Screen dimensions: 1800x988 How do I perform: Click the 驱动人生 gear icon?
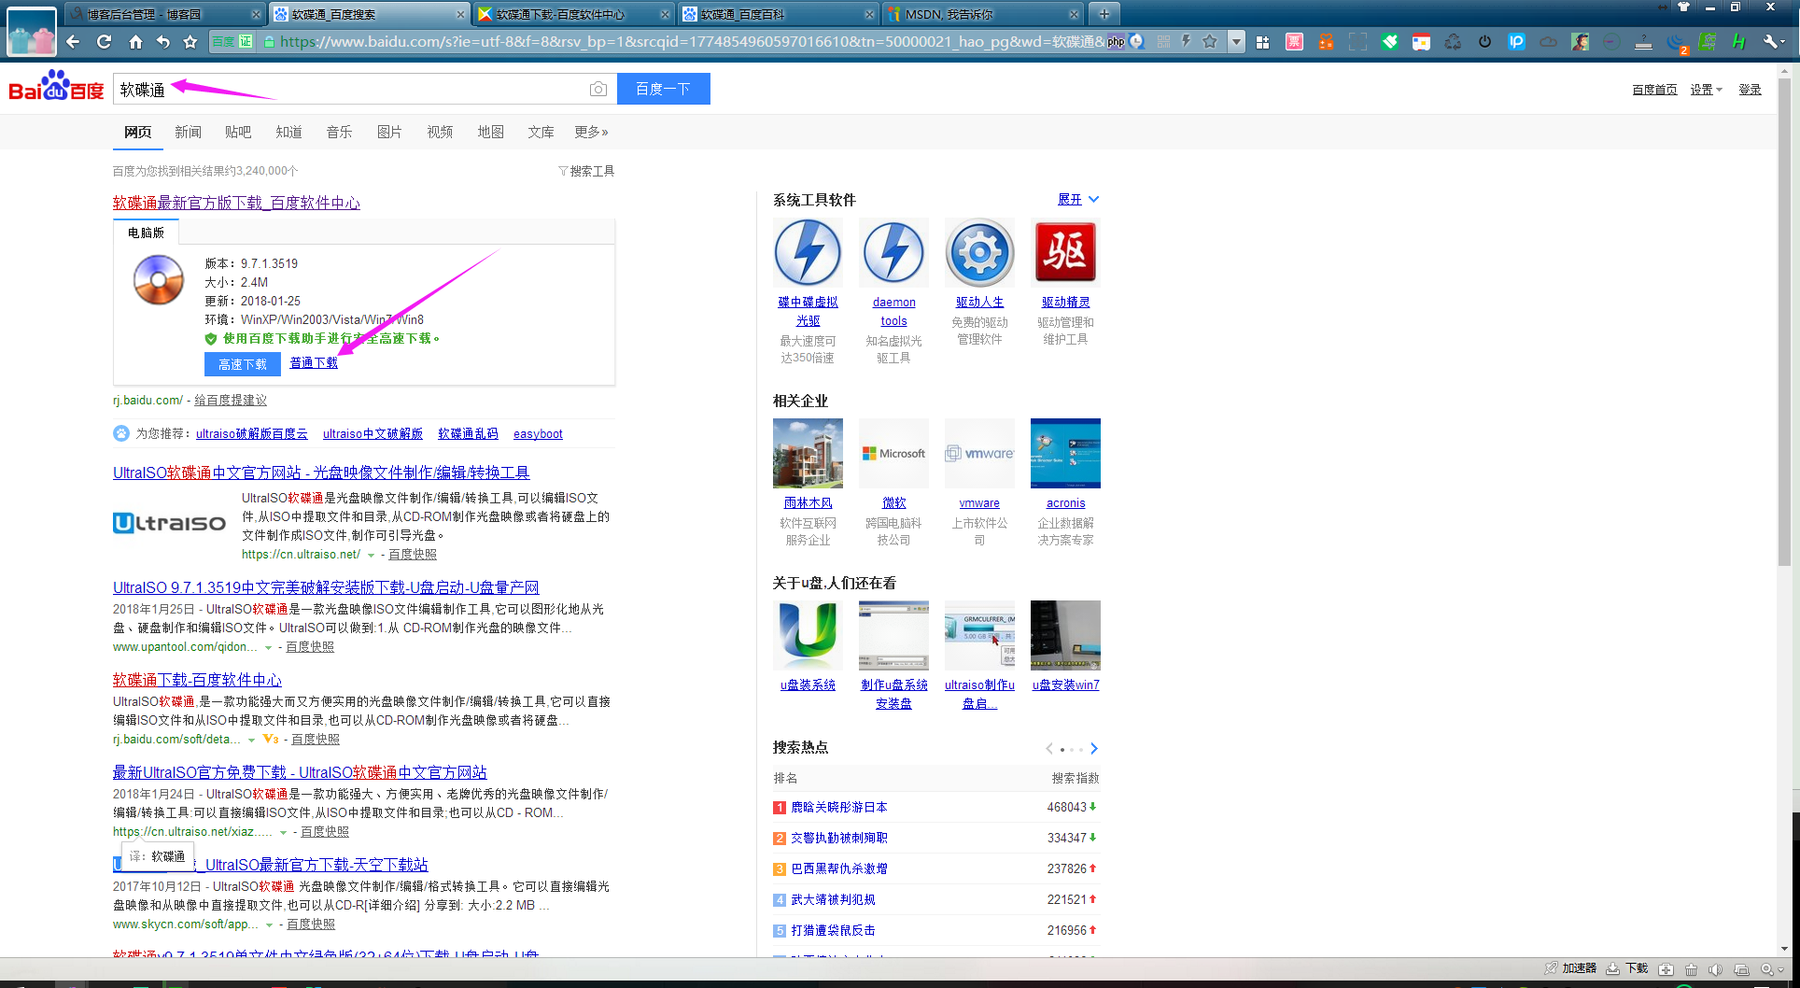coord(979,252)
